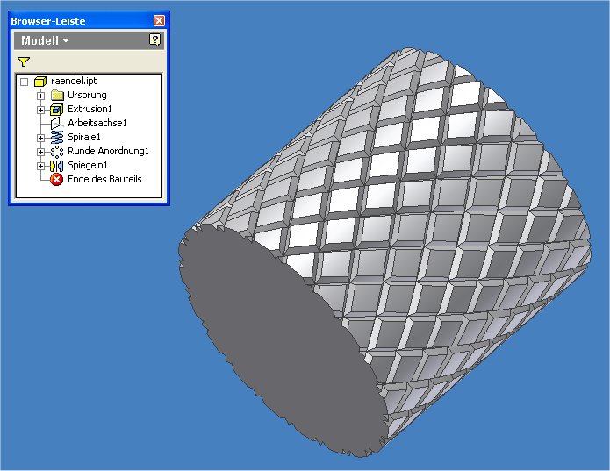610x471 pixels.
Task: Close the Browser-Leiste panel
Action: [159, 20]
